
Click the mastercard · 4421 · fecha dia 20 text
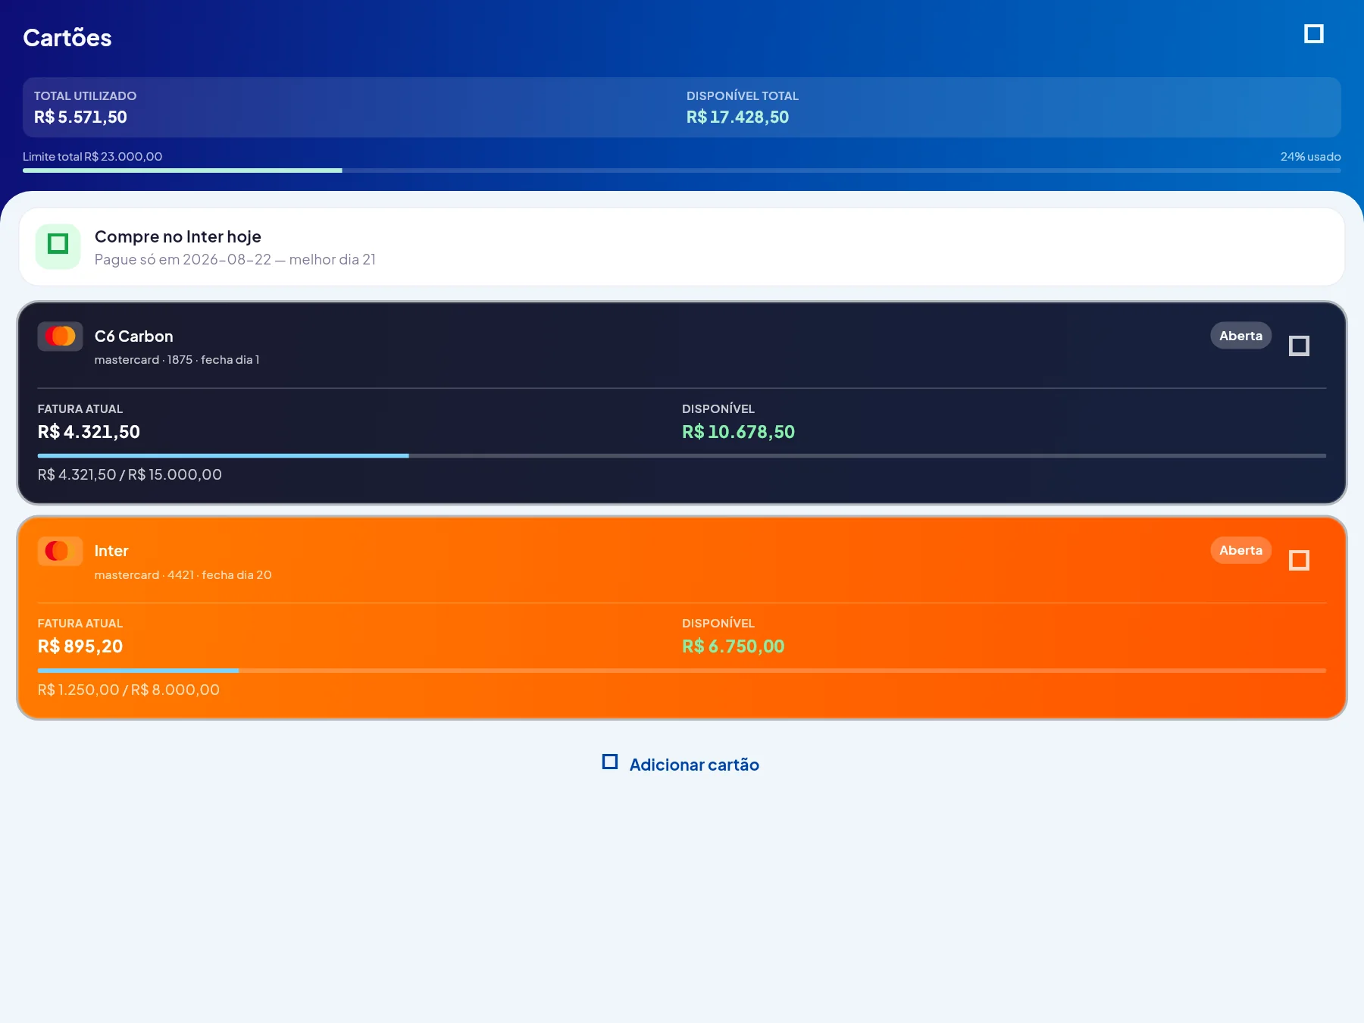click(x=183, y=575)
